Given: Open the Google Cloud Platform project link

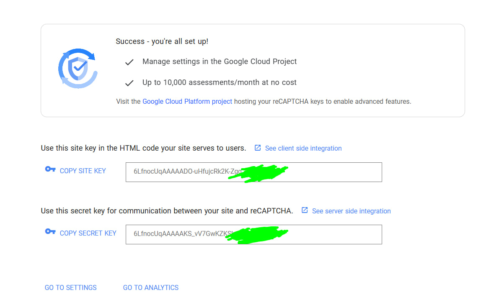Looking at the screenshot, I should pos(187,101).
